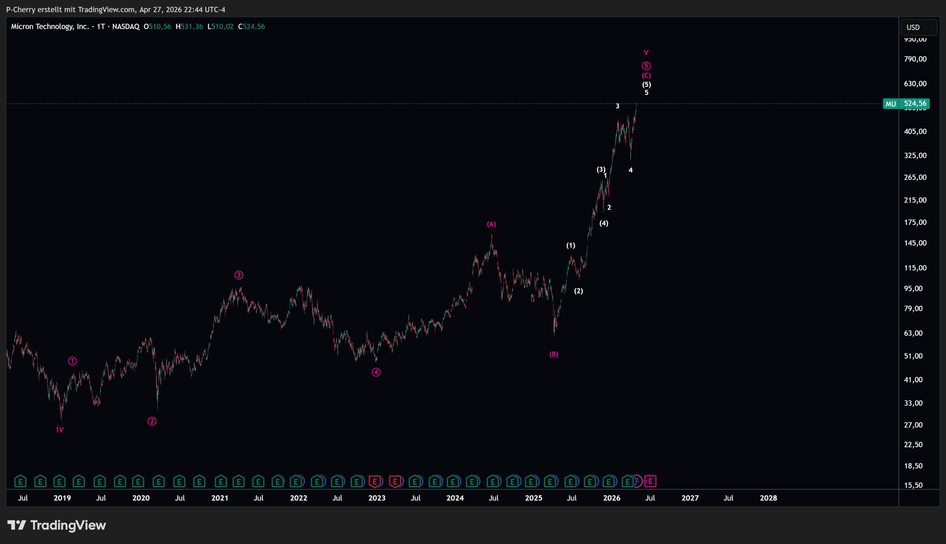Click the first red earnings marker
This screenshot has height=544, width=946.
375,481
